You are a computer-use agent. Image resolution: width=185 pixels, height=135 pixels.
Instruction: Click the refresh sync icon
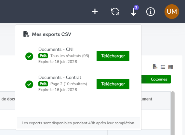point(115,12)
